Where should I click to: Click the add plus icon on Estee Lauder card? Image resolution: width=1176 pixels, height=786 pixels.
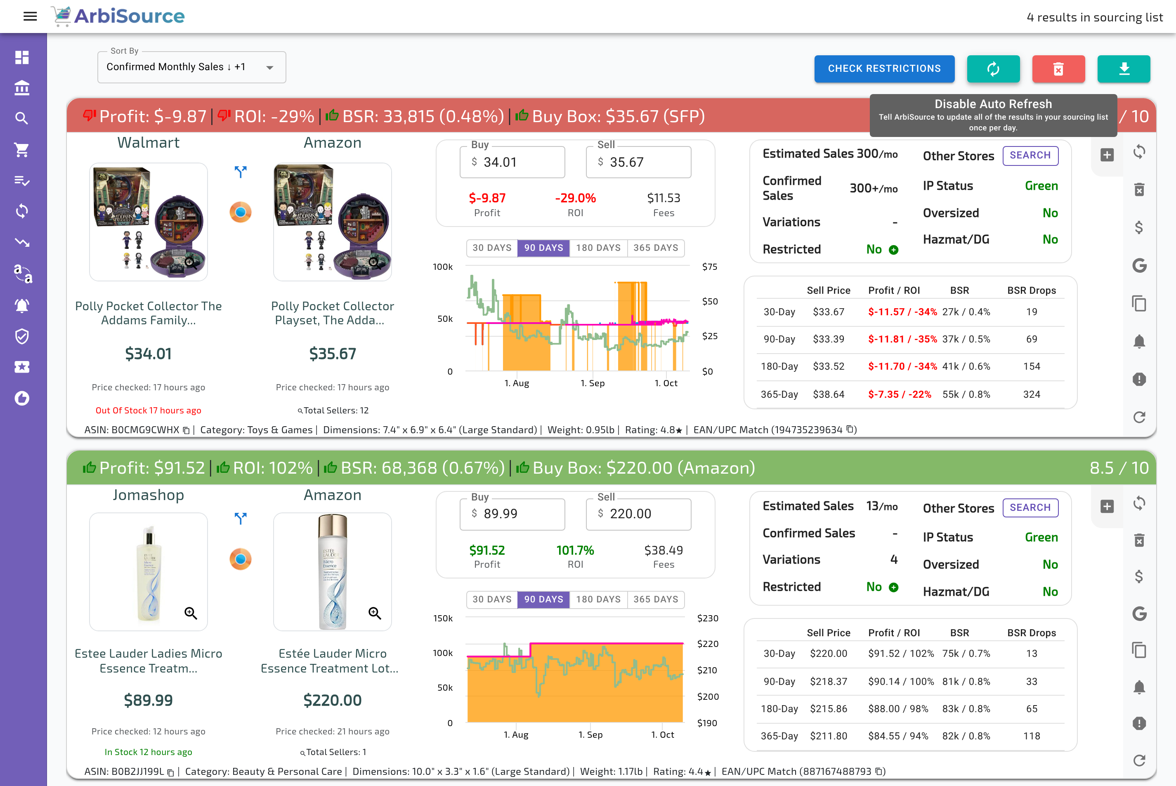tap(1108, 506)
